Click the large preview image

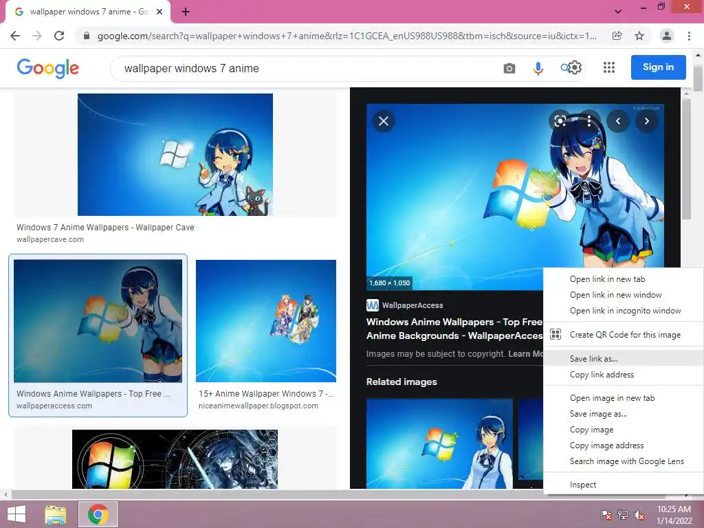point(515,197)
